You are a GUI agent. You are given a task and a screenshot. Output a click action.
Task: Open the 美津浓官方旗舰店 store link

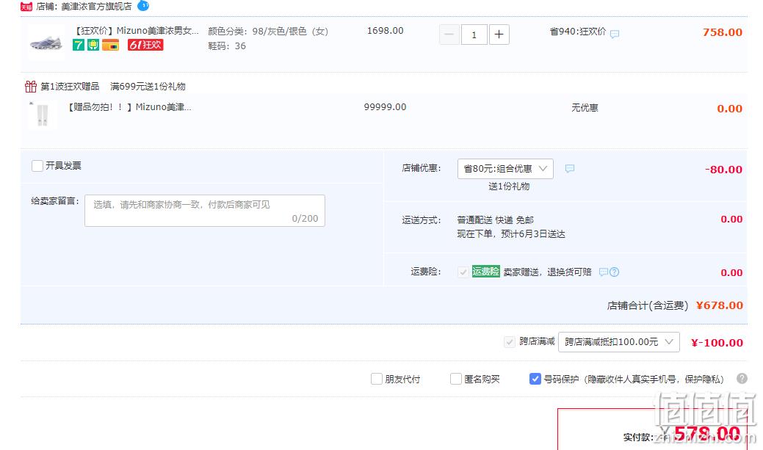[96, 7]
